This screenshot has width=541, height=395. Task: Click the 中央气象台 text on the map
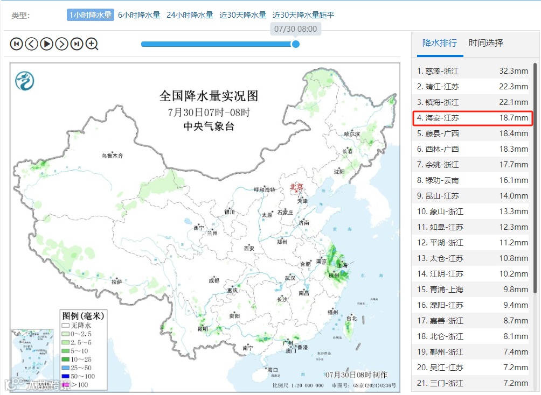(x=209, y=126)
